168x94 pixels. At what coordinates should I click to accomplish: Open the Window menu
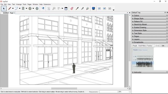tap(35, 4)
